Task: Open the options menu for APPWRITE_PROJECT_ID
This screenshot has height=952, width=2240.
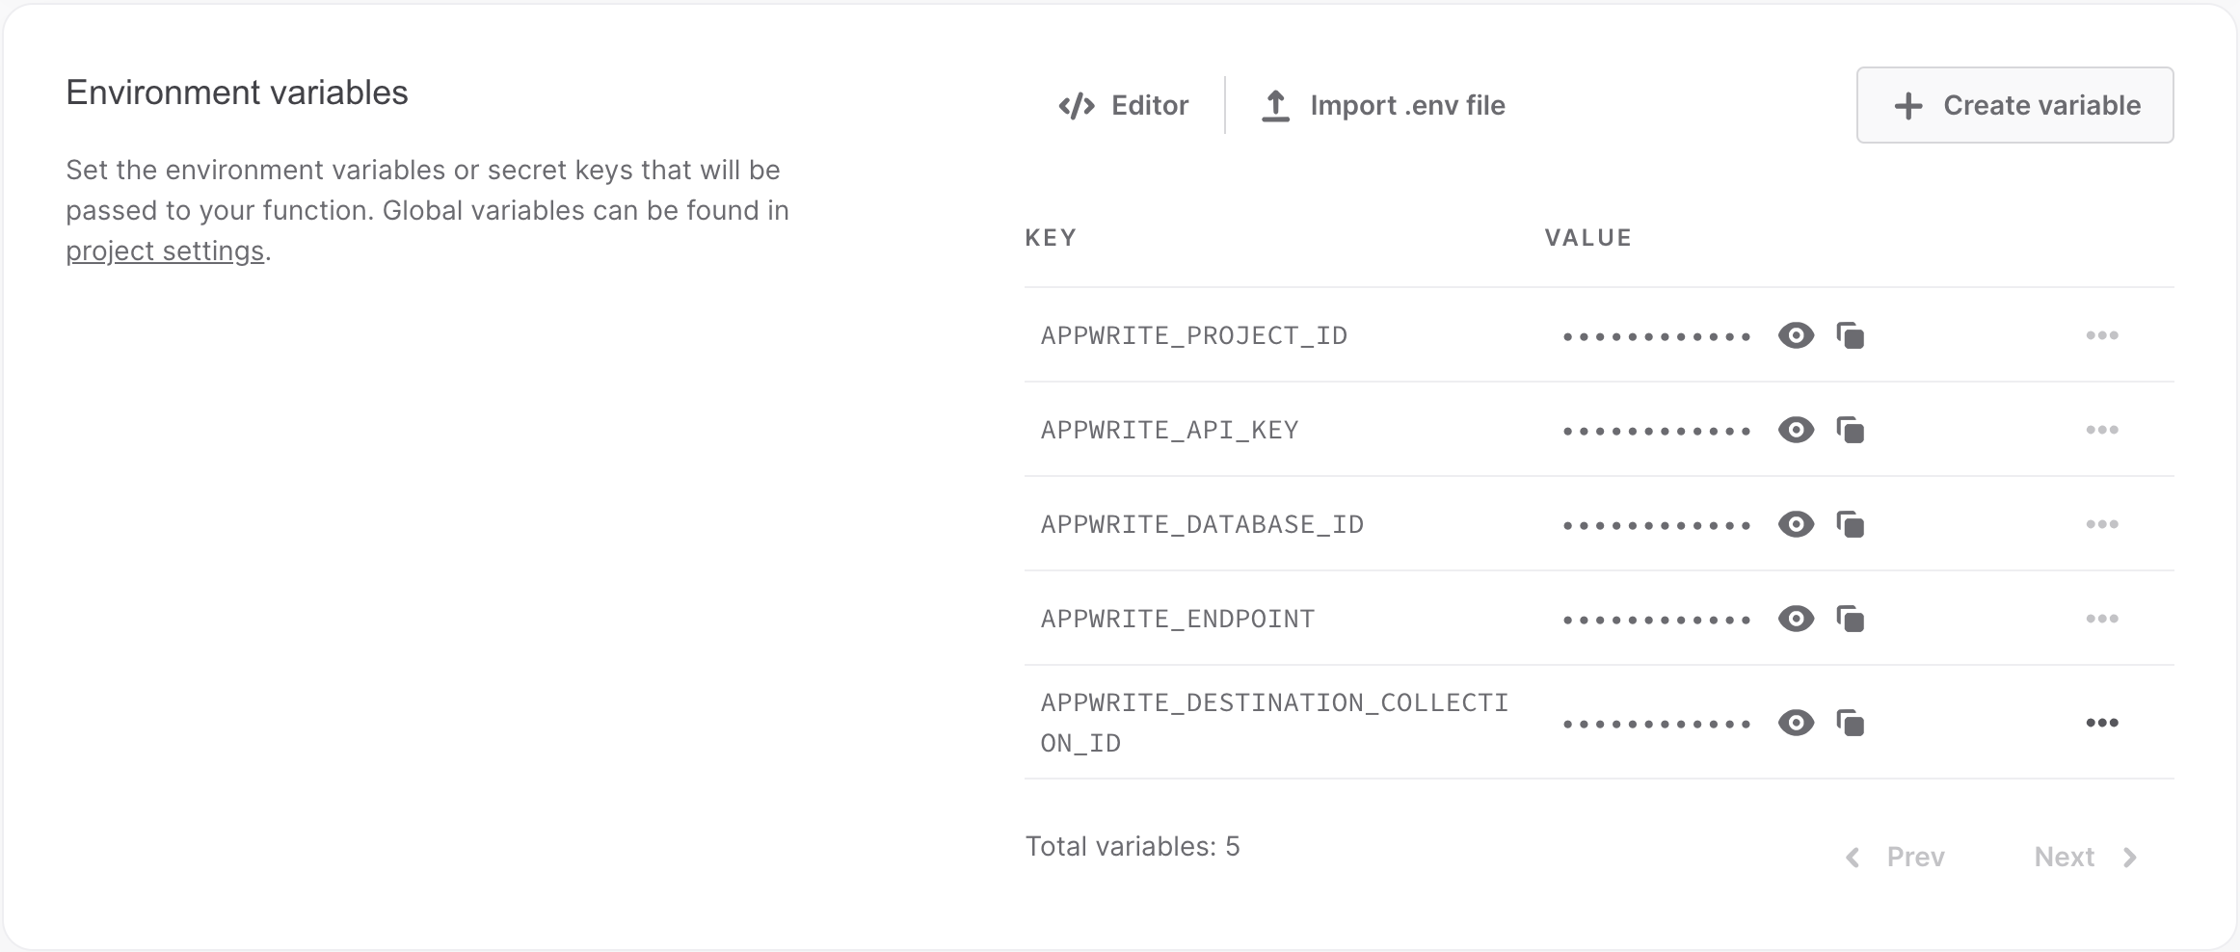Action: pos(2102,335)
